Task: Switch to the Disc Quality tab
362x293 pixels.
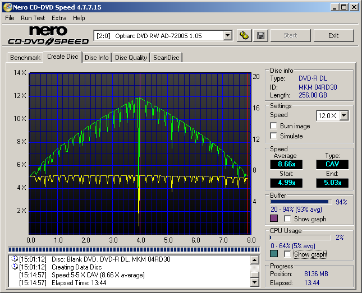Action: tap(131, 57)
